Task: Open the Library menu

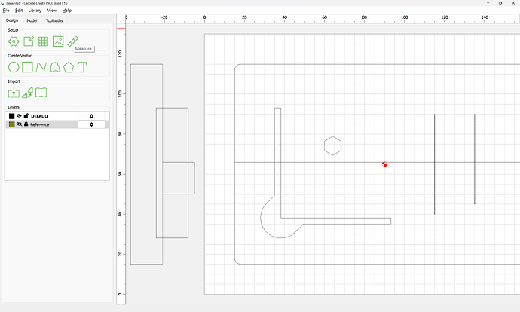Action: [35, 11]
